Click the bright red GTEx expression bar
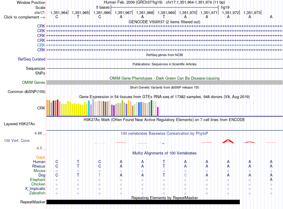This screenshot has height=209, width=283. [57, 108]
